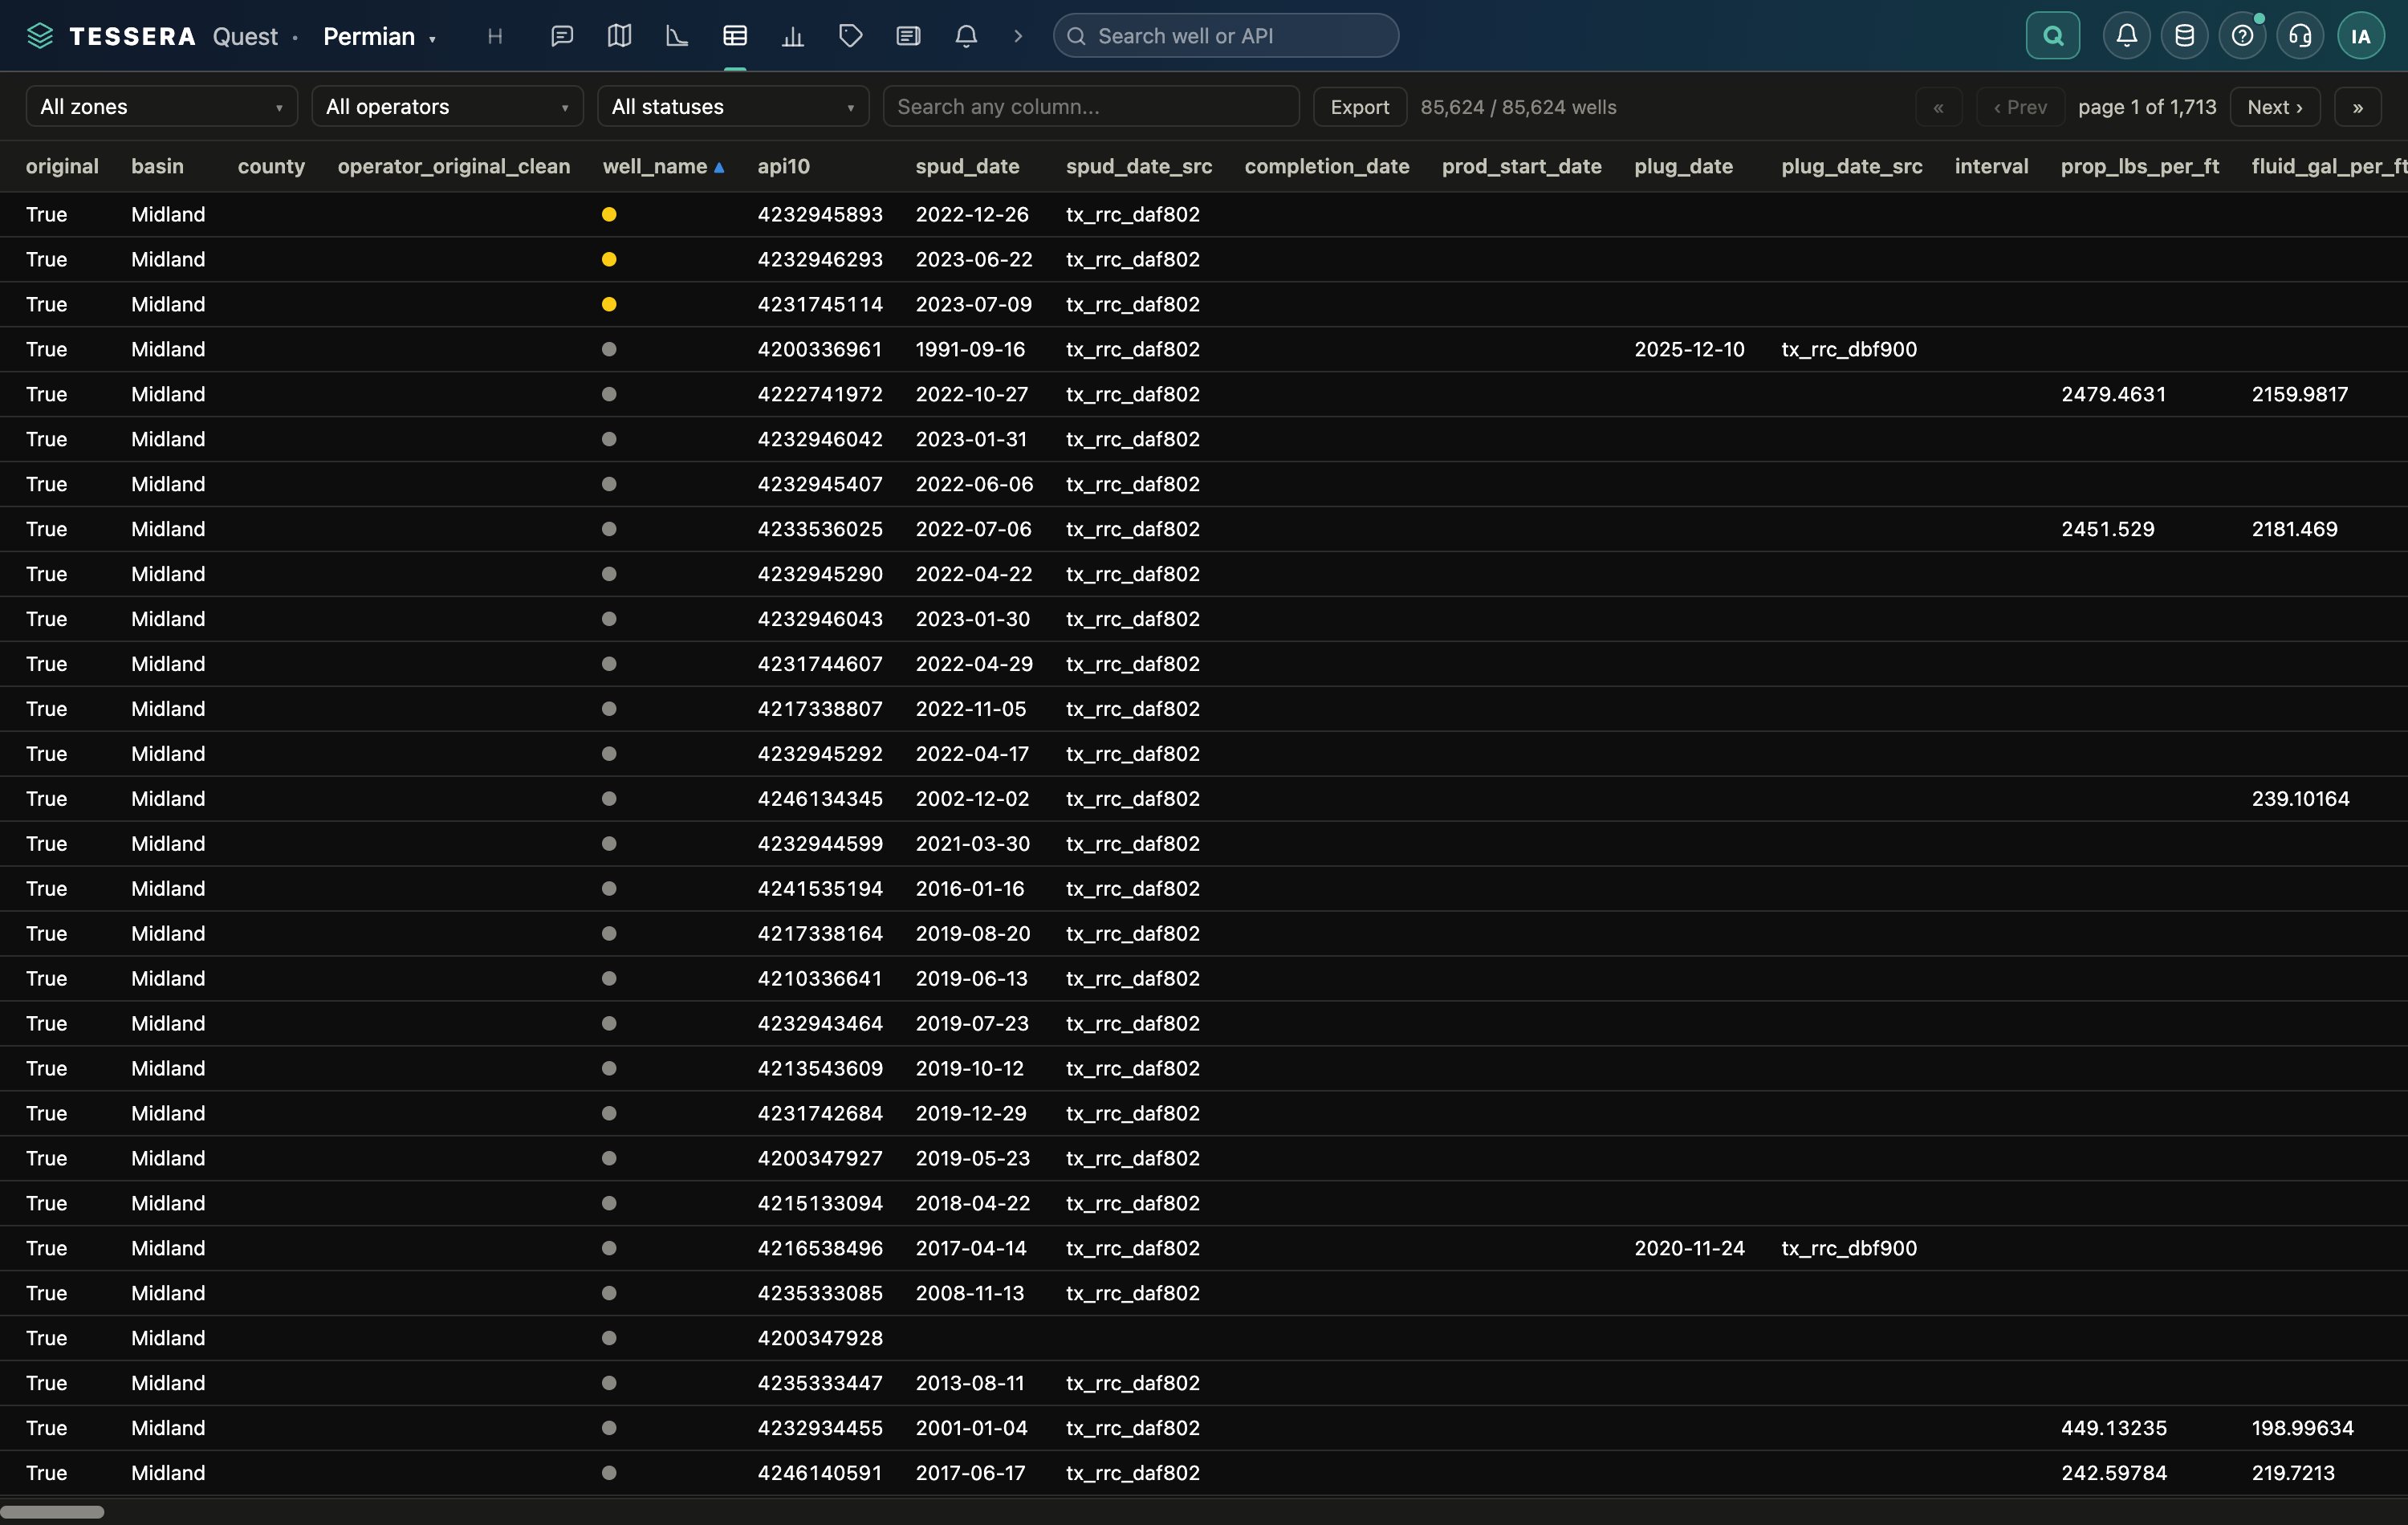Click the gray status dot for 4200336961
Image resolution: width=2408 pixels, height=1525 pixels.
click(609, 349)
